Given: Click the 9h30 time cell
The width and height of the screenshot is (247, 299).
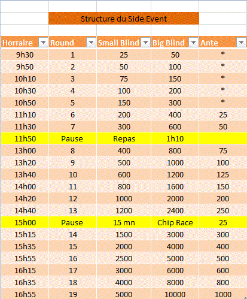Looking at the screenshot, I should (25, 55).
